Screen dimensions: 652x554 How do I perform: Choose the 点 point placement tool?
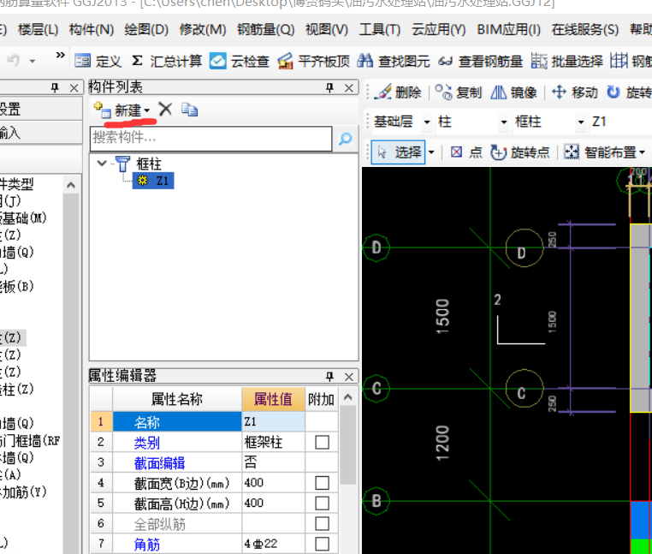pyautogui.click(x=466, y=152)
